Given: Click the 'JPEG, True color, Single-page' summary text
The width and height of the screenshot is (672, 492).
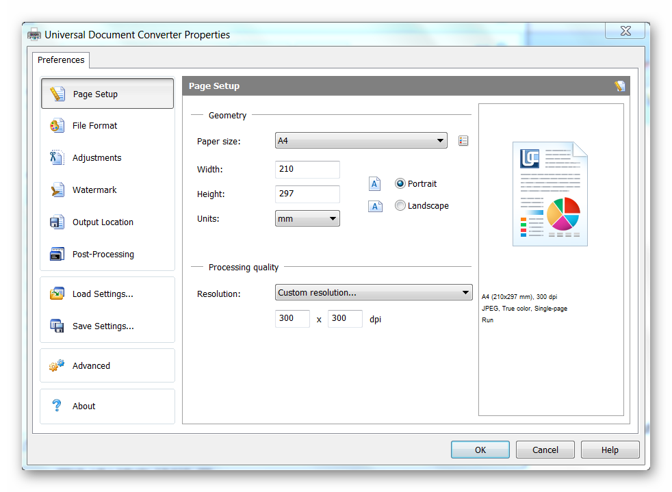Looking at the screenshot, I should click(524, 308).
